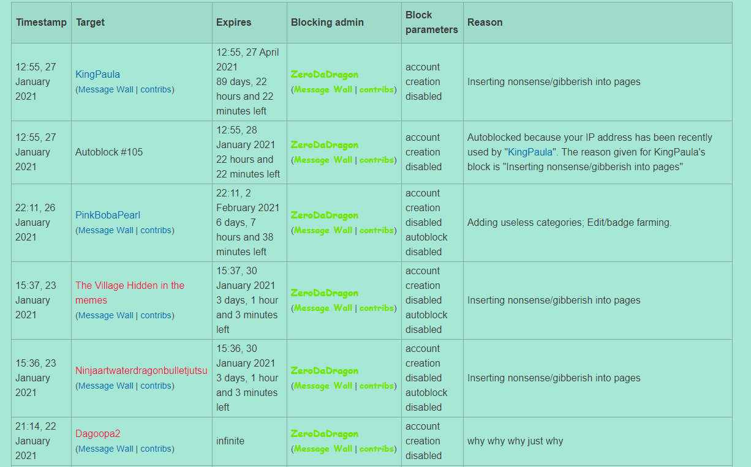Image resolution: width=751 pixels, height=467 pixels.
Task: Click the Reason column header
Action: 485,22
